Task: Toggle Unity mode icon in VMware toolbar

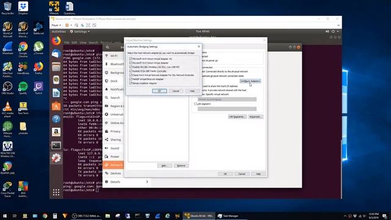Action: 94,25
